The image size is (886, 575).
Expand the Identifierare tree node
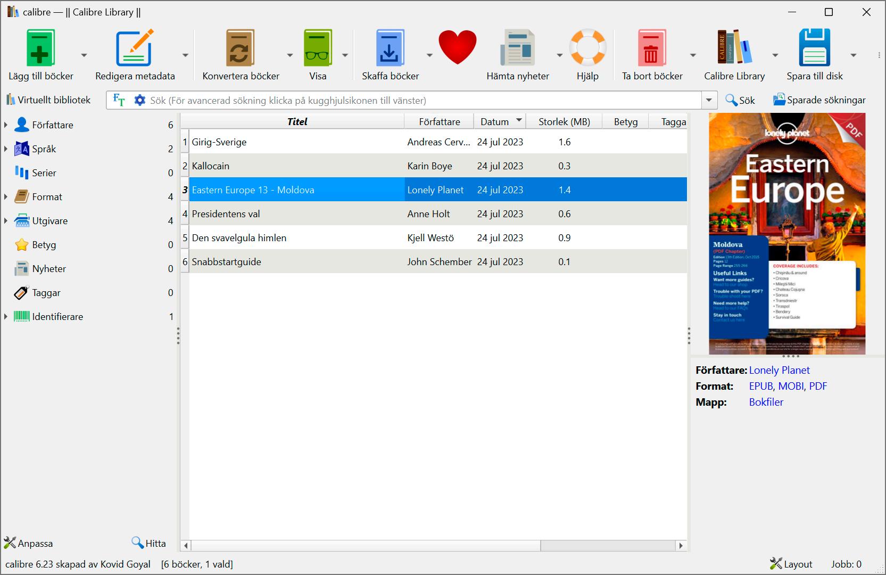pos(6,317)
